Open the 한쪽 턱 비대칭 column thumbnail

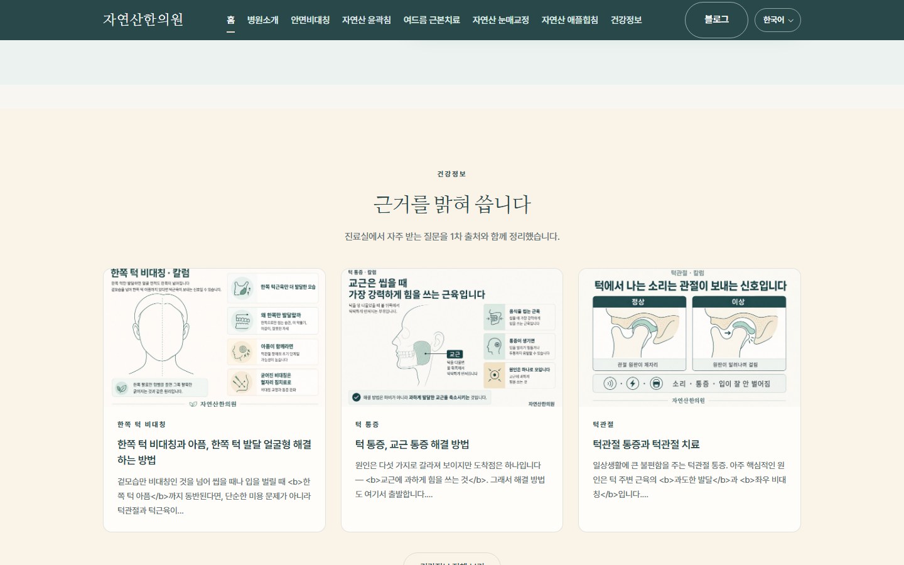214,338
